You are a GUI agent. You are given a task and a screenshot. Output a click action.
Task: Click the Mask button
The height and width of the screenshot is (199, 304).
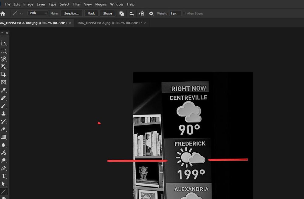91,13
